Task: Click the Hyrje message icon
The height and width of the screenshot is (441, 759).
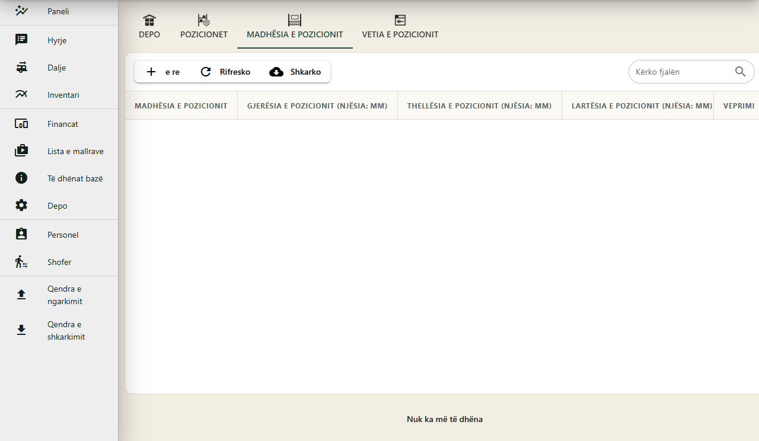Action: (21, 40)
